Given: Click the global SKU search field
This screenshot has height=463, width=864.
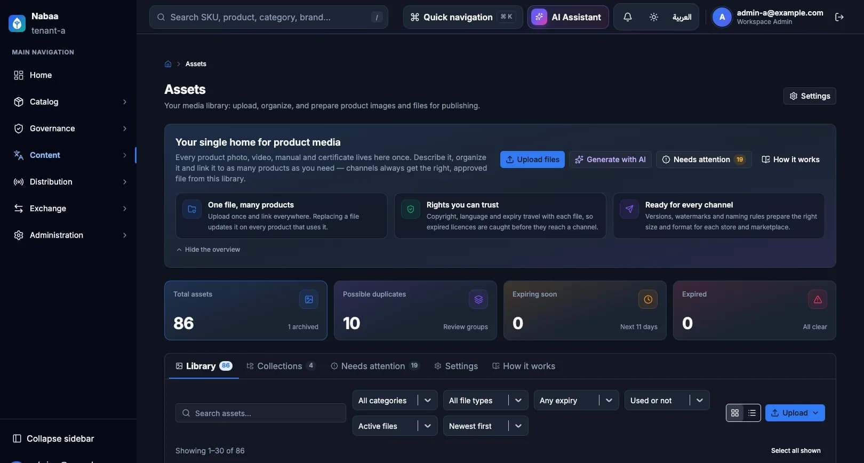Looking at the screenshot, I should click(x=268, y=17).
